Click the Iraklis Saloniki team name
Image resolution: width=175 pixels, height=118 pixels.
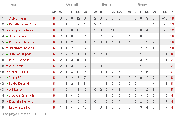(x=19, y=84)
